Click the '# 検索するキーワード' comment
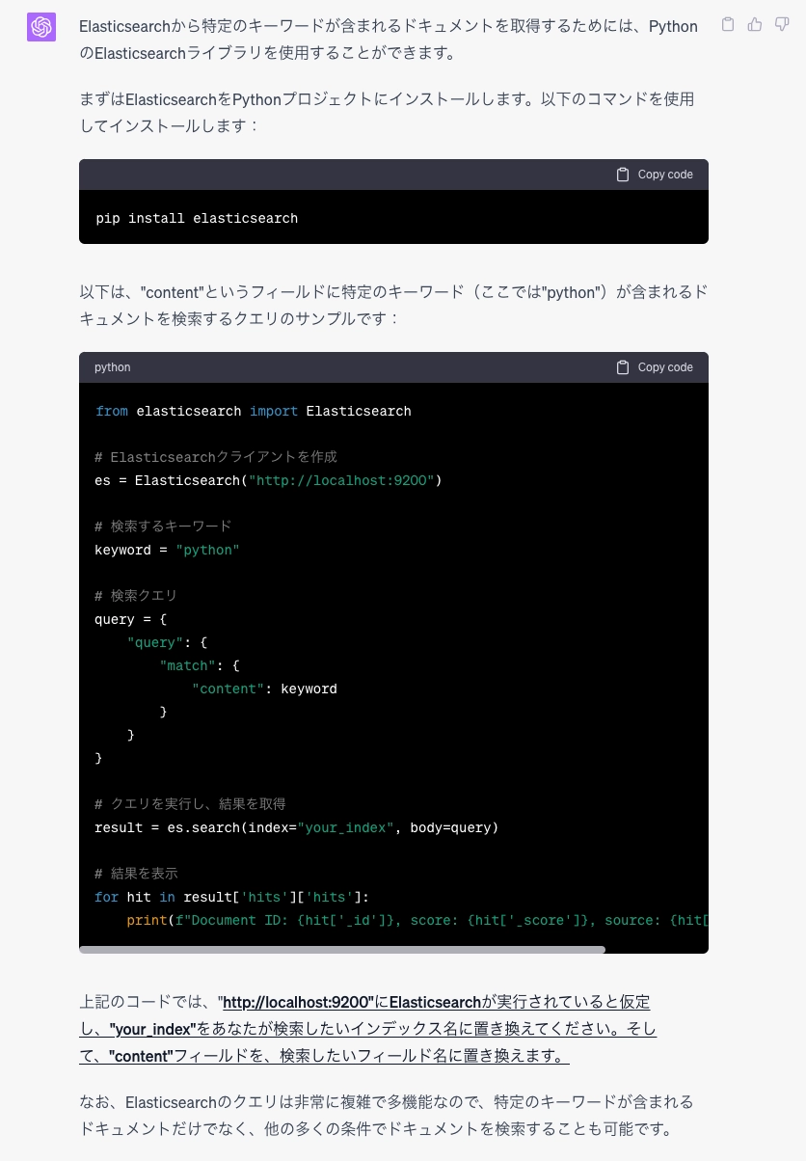The image size is (806, 1161). [x=163, y=526]
